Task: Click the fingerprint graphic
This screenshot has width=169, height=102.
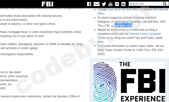Action: 105,82
